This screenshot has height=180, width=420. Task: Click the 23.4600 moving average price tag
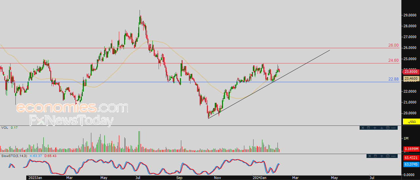(x=411, y=79)
